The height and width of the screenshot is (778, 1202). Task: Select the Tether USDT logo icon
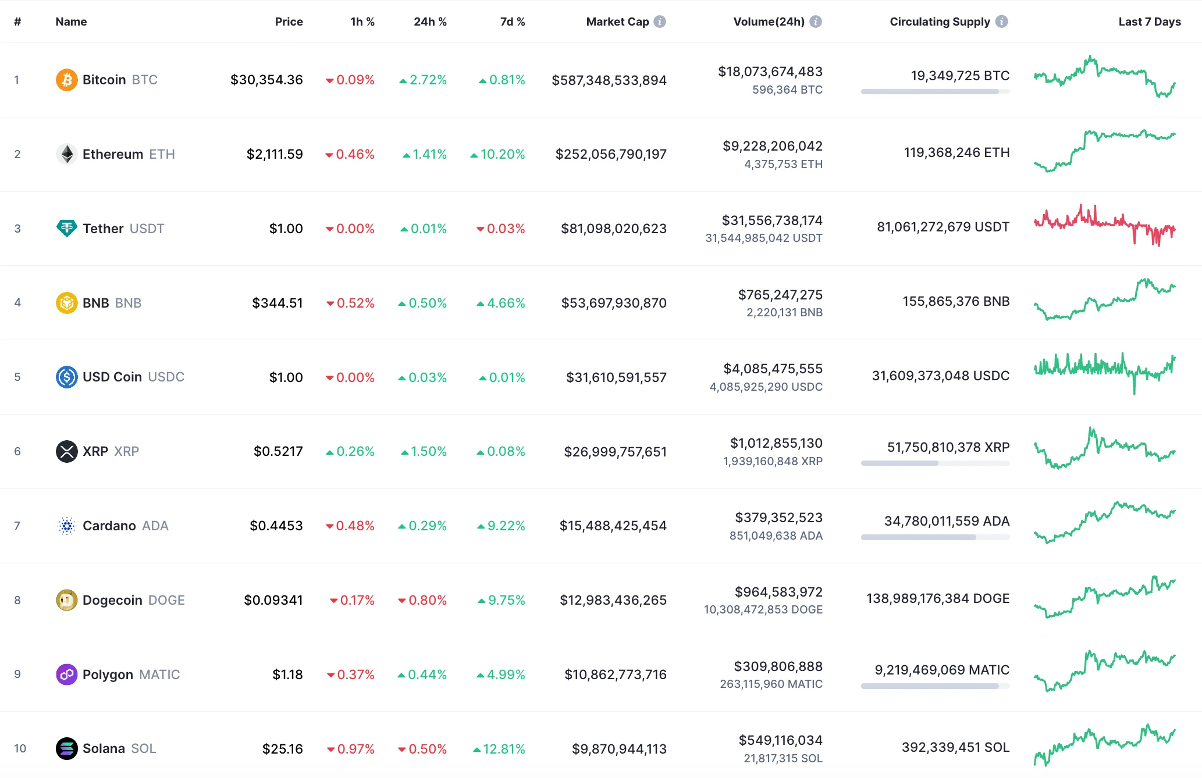tap(66, 228)
